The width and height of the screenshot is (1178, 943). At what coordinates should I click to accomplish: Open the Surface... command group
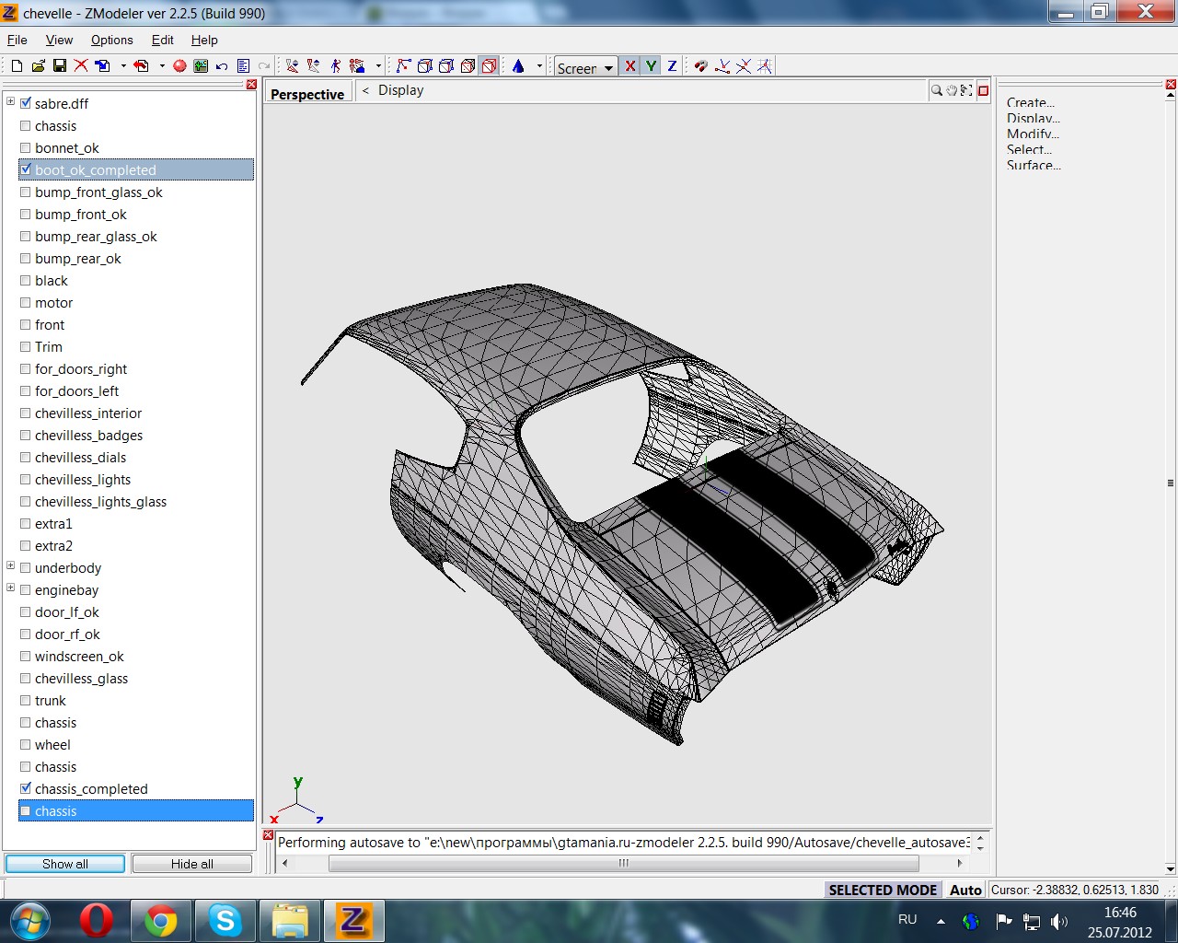coord(1034,165)
